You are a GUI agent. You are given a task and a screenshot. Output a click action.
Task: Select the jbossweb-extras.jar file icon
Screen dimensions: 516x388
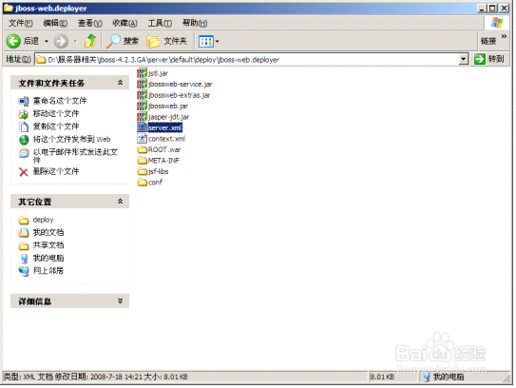point(143,95)
